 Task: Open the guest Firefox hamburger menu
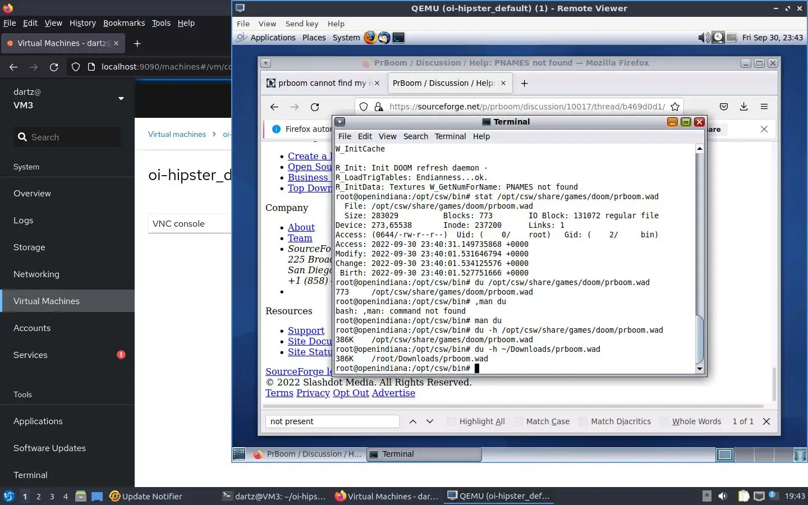[x=764, y=107]
